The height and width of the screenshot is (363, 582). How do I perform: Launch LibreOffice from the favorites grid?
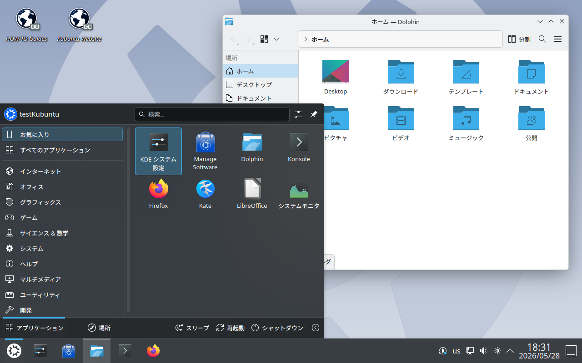tap(252, 194)
